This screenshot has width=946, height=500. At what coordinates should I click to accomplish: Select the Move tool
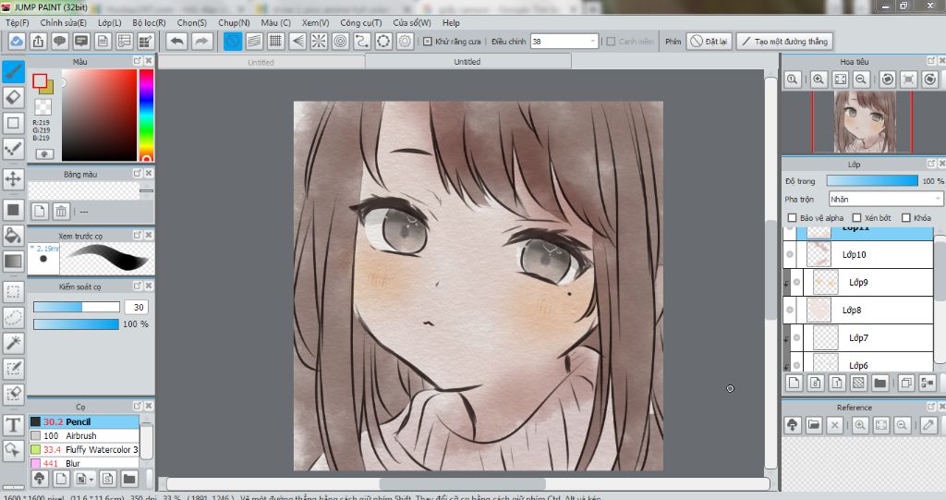click(13, 178)
